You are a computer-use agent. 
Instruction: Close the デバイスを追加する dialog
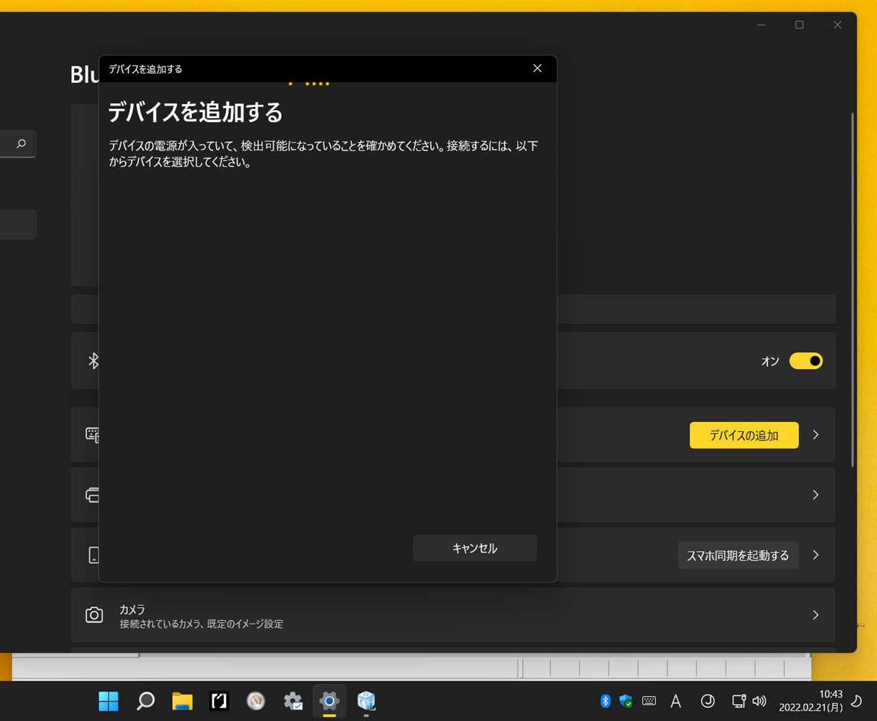pyautogui.click(x=537, y=68)
